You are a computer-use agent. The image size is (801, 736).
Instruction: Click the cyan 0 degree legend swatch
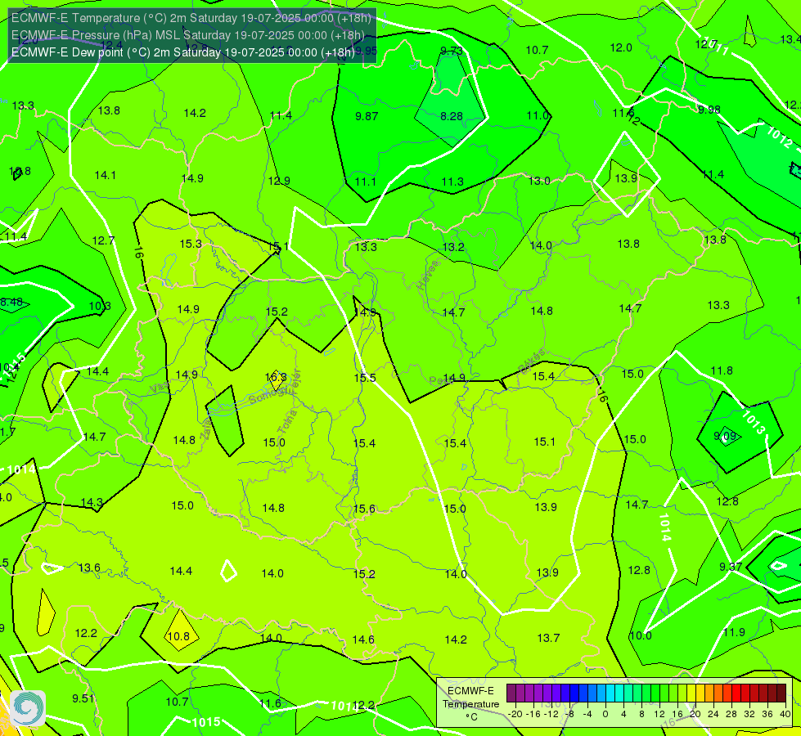(610, 693)
